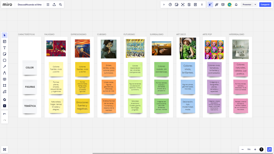Open the Presentar dropdown arrow
The width and height of the screenshot is (274, 154).
pyautogui.click(x=255, y=5)
